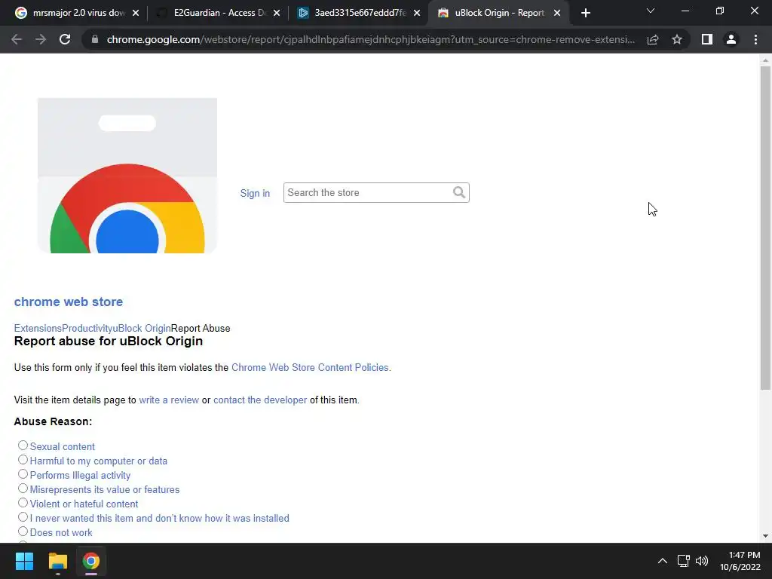Screen dimensions: 772x579
Task: Open network status in system tray
Action: [x=683, y=561]
